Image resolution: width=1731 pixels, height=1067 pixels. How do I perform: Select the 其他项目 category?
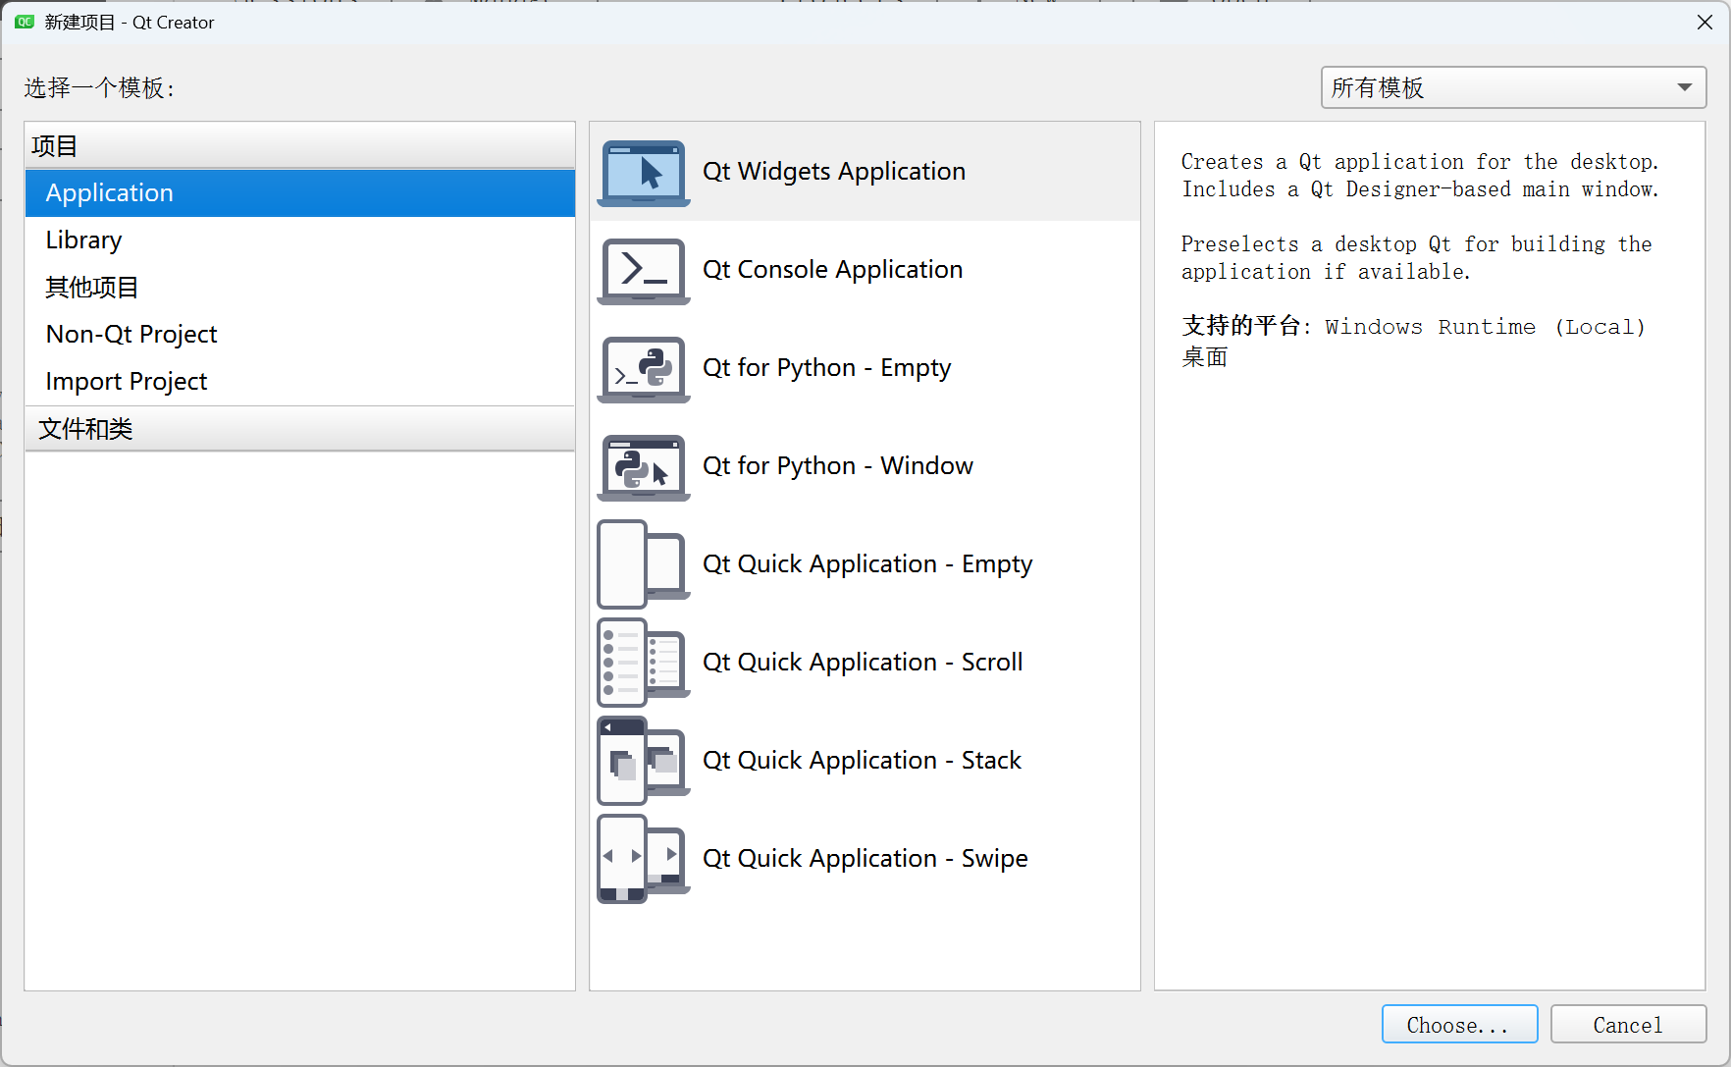point(300,288)
